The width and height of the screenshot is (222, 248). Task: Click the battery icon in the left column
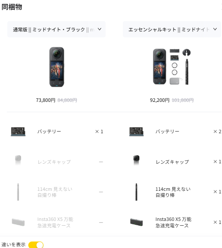click(x=18, y=132)
